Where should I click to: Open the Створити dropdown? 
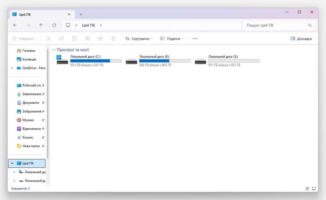[x=24, y=39]
